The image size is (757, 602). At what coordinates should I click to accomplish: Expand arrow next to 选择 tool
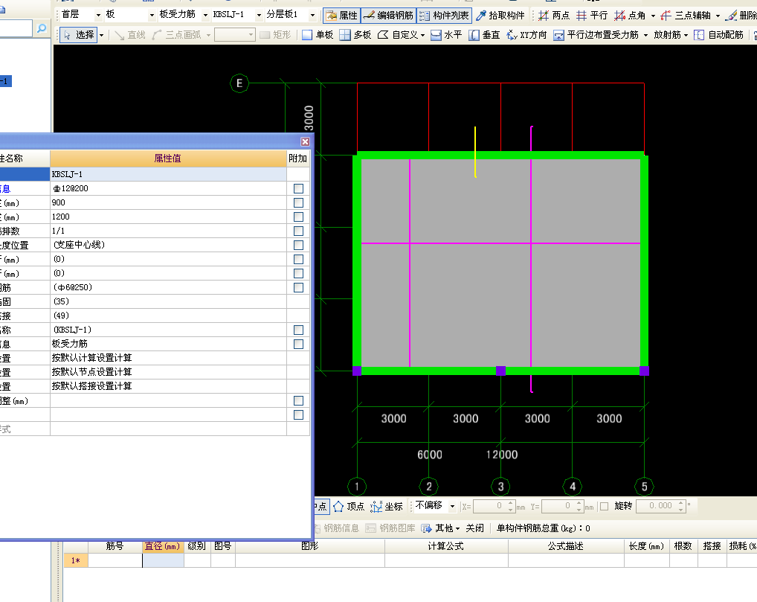pos(101,35)
